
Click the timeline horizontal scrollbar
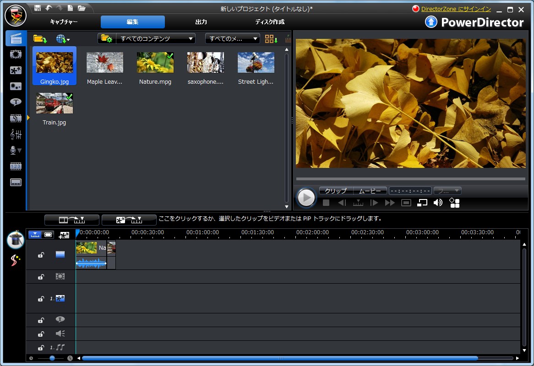click(x=280, y=358)
